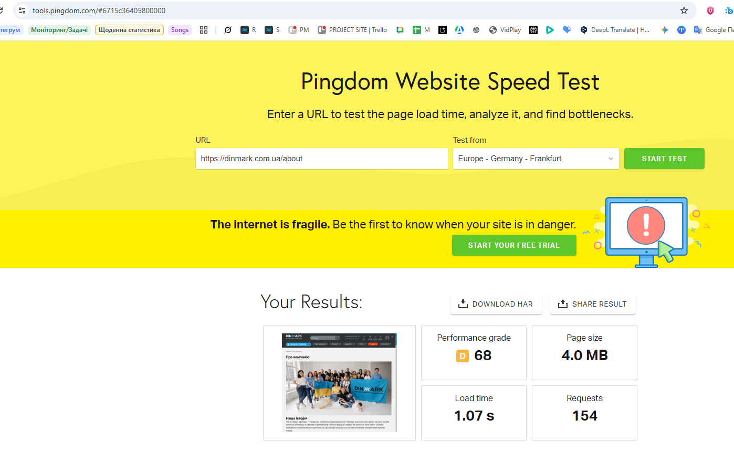
Task: Click the red shield extension icon
Action: click(x=710, y=11)
